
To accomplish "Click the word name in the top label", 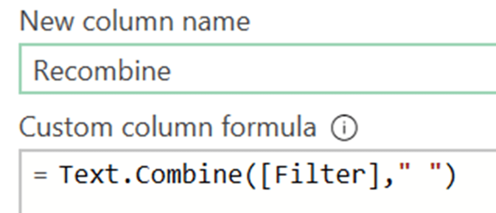I will point(216,22).
